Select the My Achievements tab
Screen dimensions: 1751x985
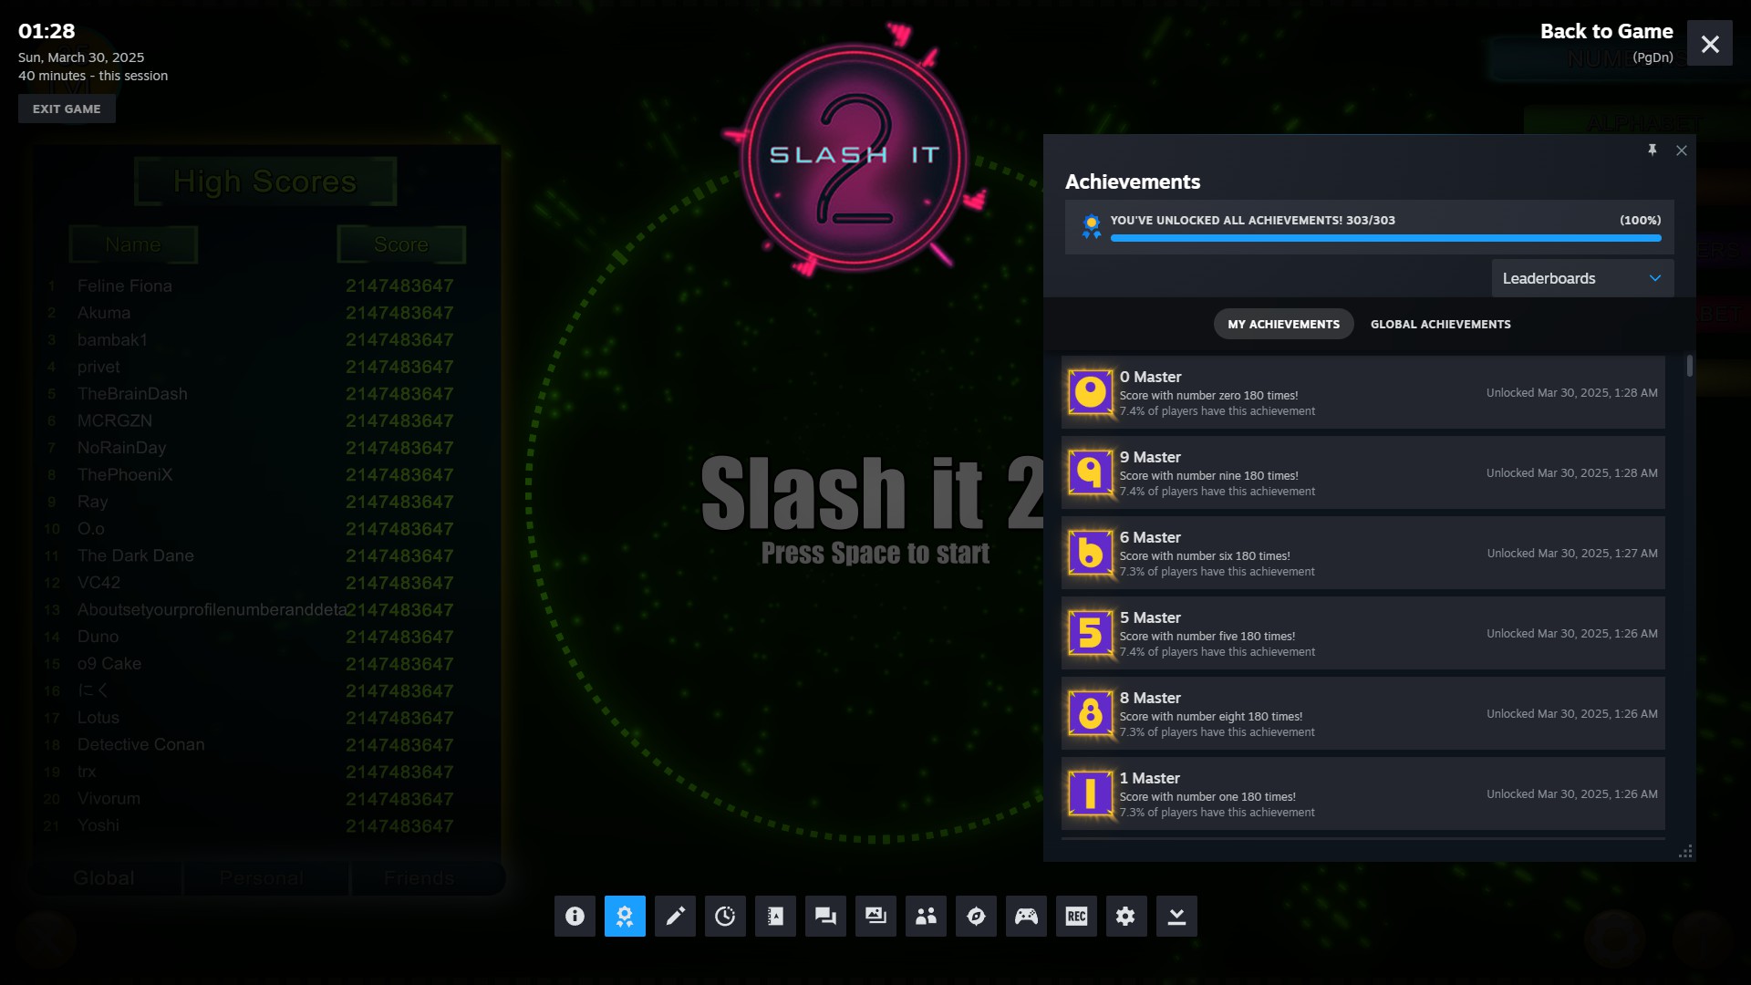1283,324
